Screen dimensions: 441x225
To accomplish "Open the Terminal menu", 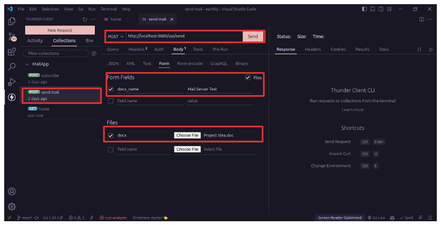I will (109, 9).
